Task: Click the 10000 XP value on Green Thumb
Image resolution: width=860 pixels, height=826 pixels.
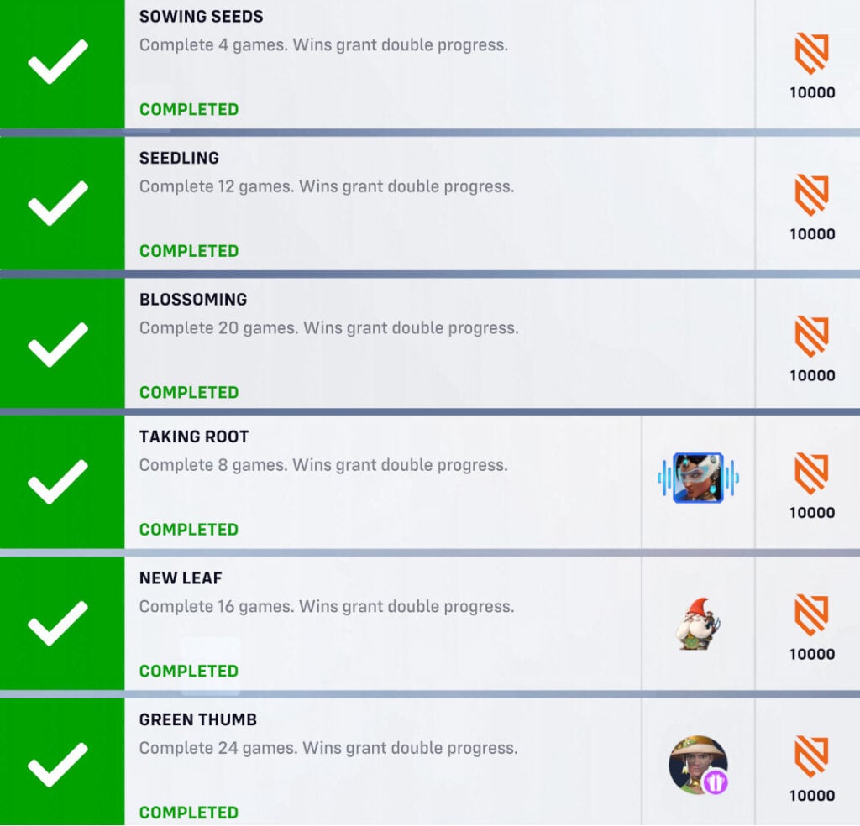Action: tap(810, 796)
